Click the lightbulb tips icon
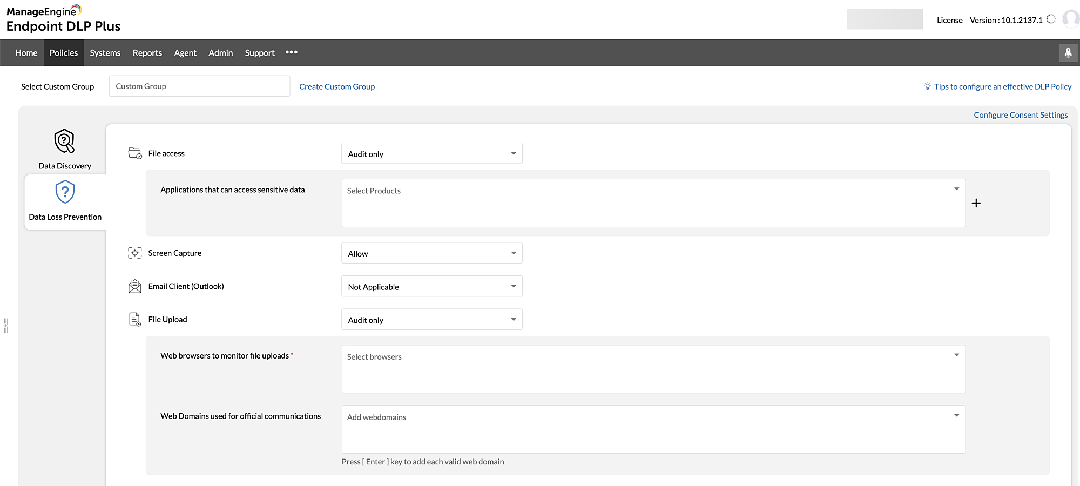This screenshot has width=1080, height=486. [927, 86]
